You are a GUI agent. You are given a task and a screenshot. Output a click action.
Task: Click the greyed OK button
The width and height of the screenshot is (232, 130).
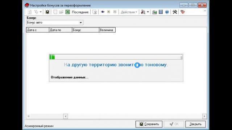click(174, 124)
